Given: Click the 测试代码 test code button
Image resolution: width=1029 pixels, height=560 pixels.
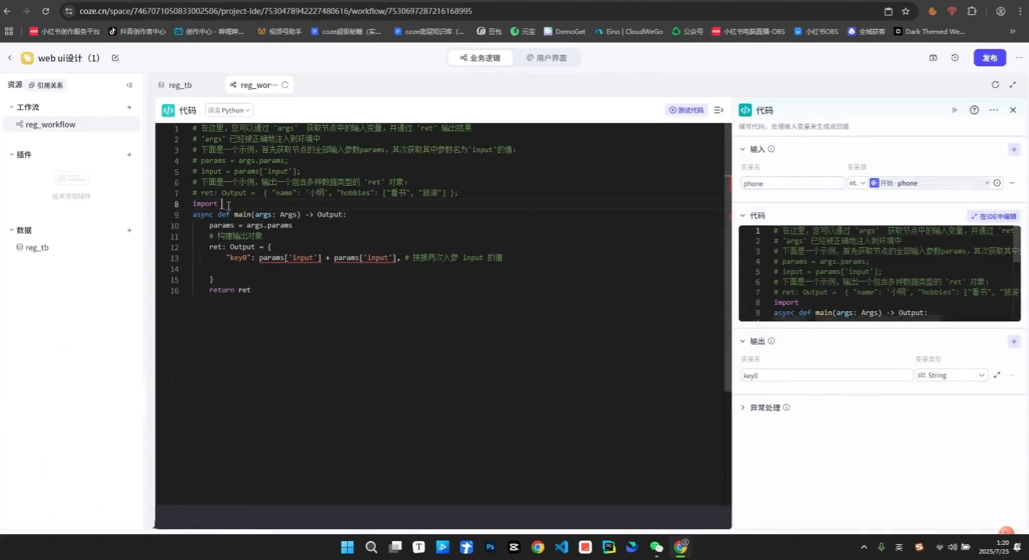Looking at the screenshot, I should point(686,110).
